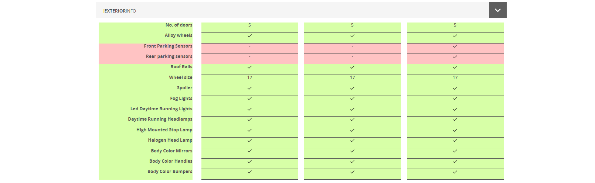This screenshot has width=595, height=183.
Task: Click the Front Parking Sensors checkmark in third column
Action: (x=455, y=46)
